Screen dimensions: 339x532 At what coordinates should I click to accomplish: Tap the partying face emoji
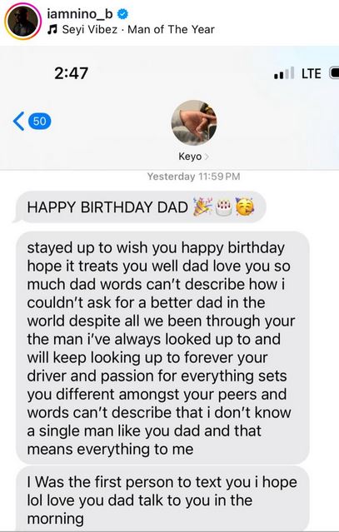pos(245,207)
